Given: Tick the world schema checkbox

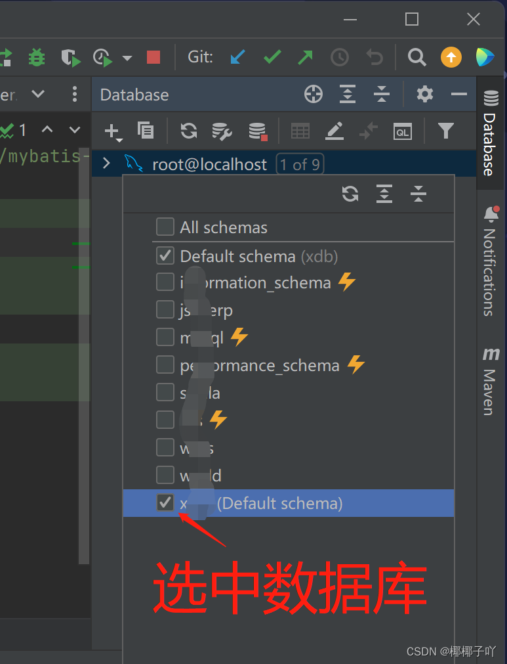Looking at the screenshot, I should click(x=165, y=475).
